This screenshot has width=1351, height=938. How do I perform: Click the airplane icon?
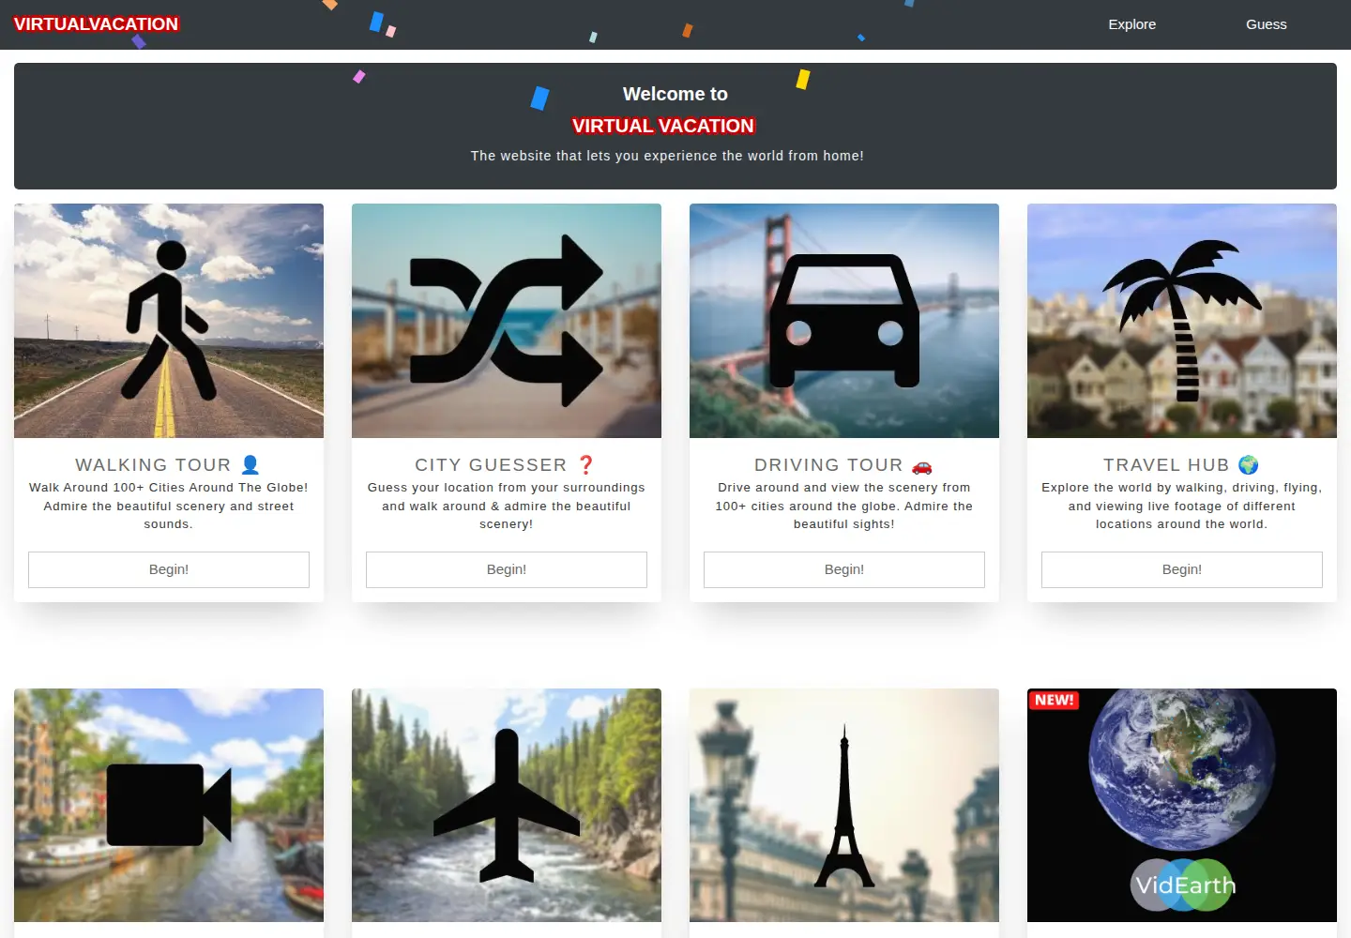click(507, 805)
